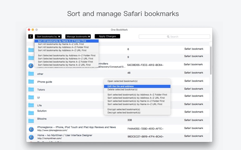Click the folder icon of 'Solution'

(x=31, y=113)
